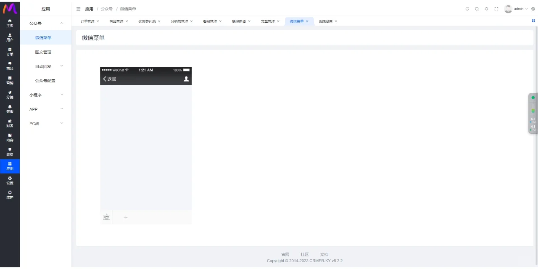The height and width of the screenshot is (269, 538).
Task: Add a menu with the plus button
Action: [x=126, y=217]
